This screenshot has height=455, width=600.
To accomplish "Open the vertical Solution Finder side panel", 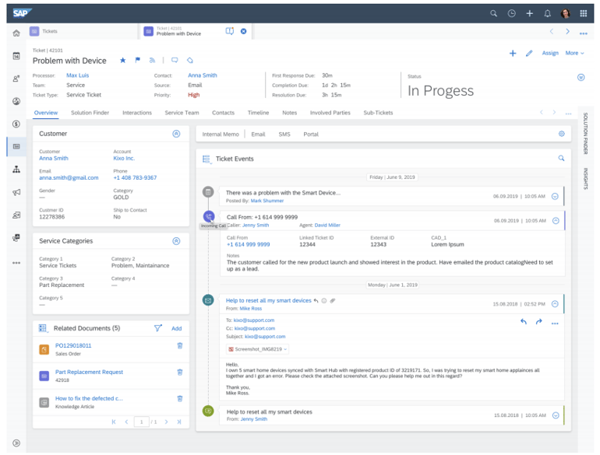I will 585,133.
